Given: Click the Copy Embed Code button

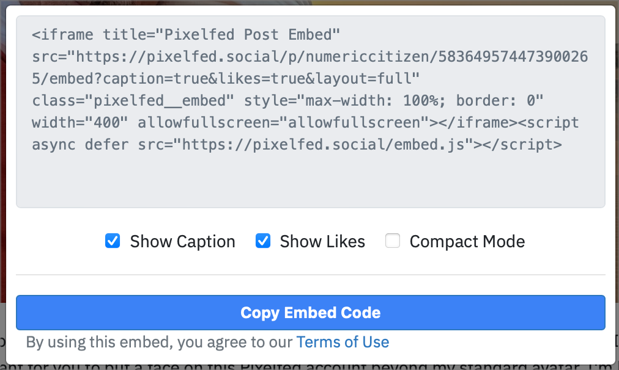Looking at the screenshot, I should coord(309,313).
